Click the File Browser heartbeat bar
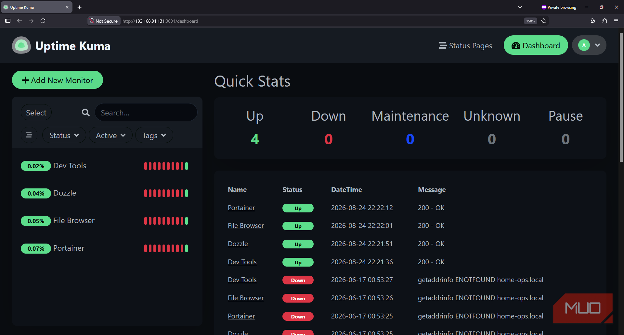 pyautogui.click(x=166, y=221)
